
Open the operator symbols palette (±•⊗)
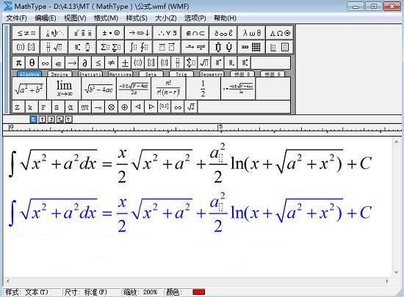pos(110,33)
